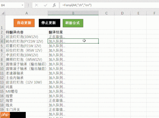Viewport: 159px width, 118px height.
Task: Click cell 圆锥滚子轴承（输出轴前）
Action: 26,68
